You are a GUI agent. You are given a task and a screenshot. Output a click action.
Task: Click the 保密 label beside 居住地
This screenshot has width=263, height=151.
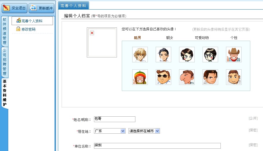tap(253, 130)
